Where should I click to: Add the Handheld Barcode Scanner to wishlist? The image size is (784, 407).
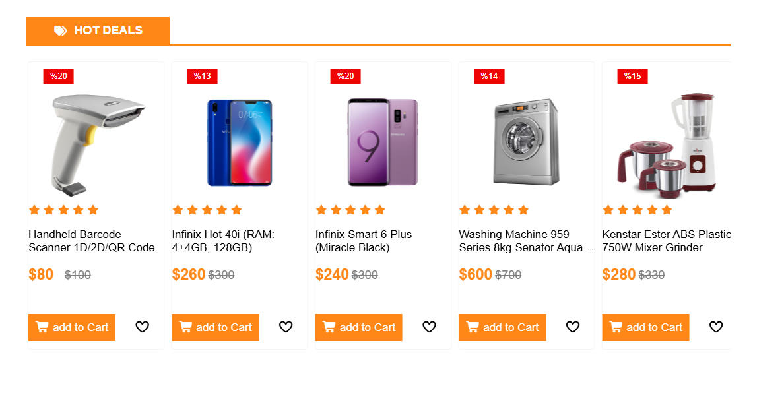tap(142, 327)
